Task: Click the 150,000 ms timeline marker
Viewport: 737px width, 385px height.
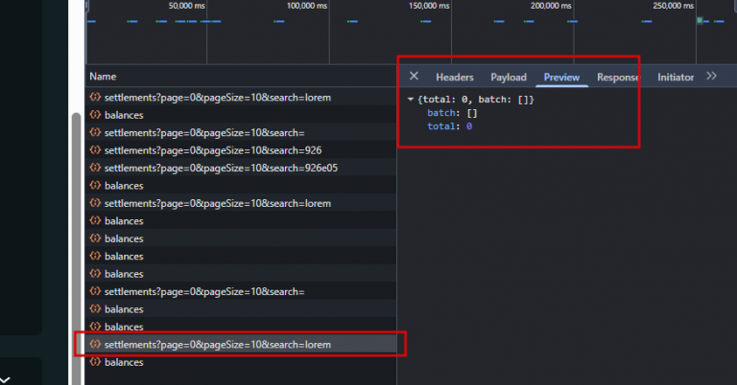Action: point(429,6)
